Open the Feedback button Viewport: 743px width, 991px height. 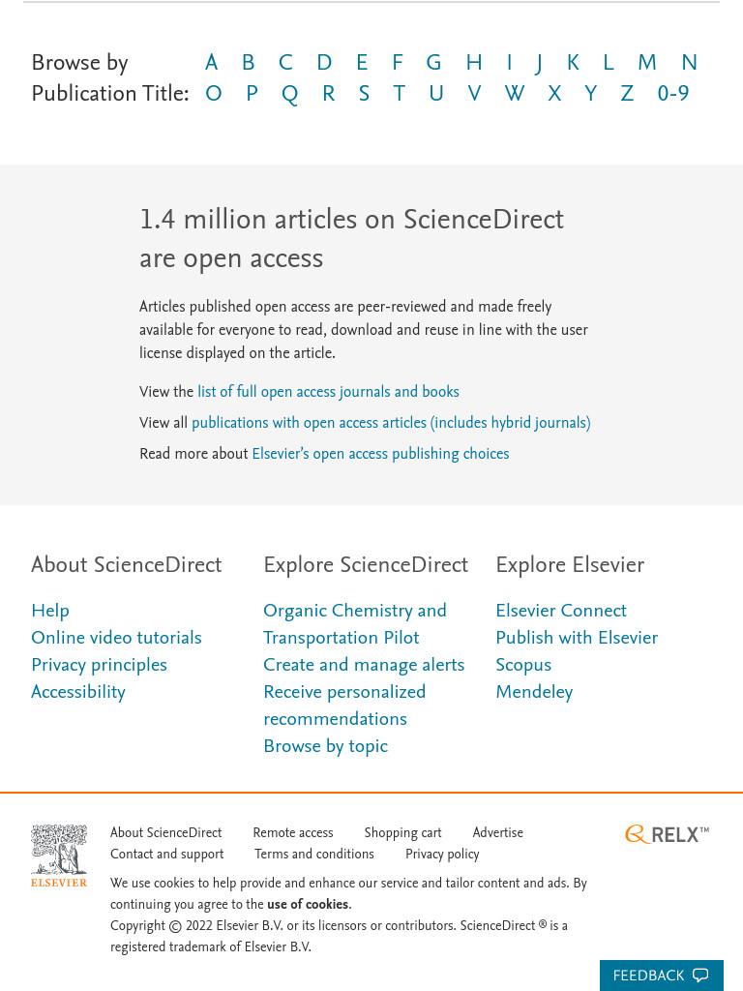tap(661, 976)
